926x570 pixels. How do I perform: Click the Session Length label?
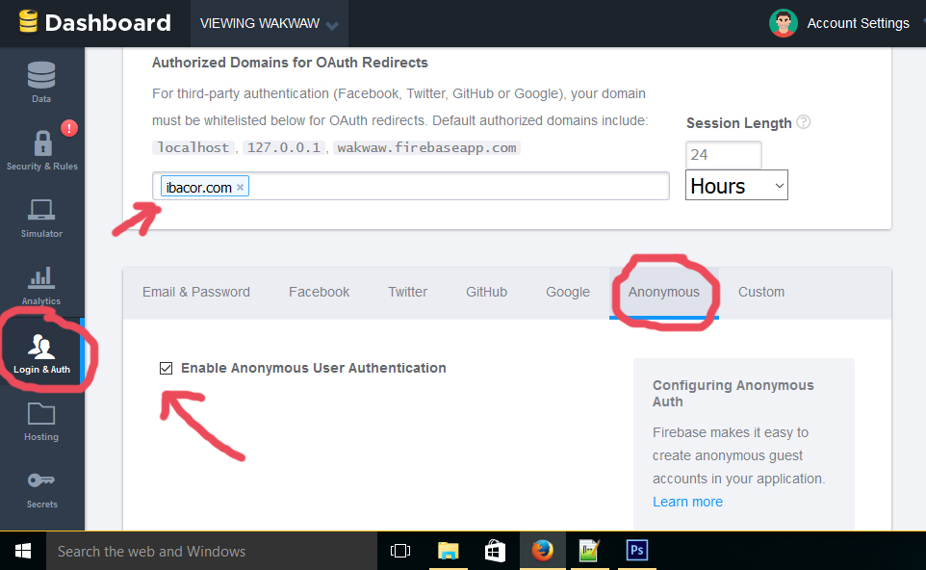click(x=739, y=123)
